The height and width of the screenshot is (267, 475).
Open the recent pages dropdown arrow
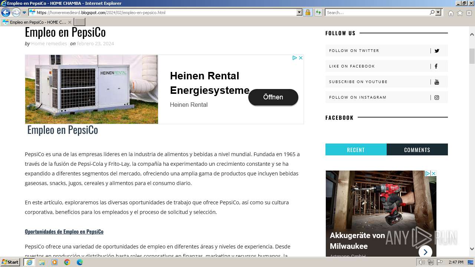click(x=24, y=13)
